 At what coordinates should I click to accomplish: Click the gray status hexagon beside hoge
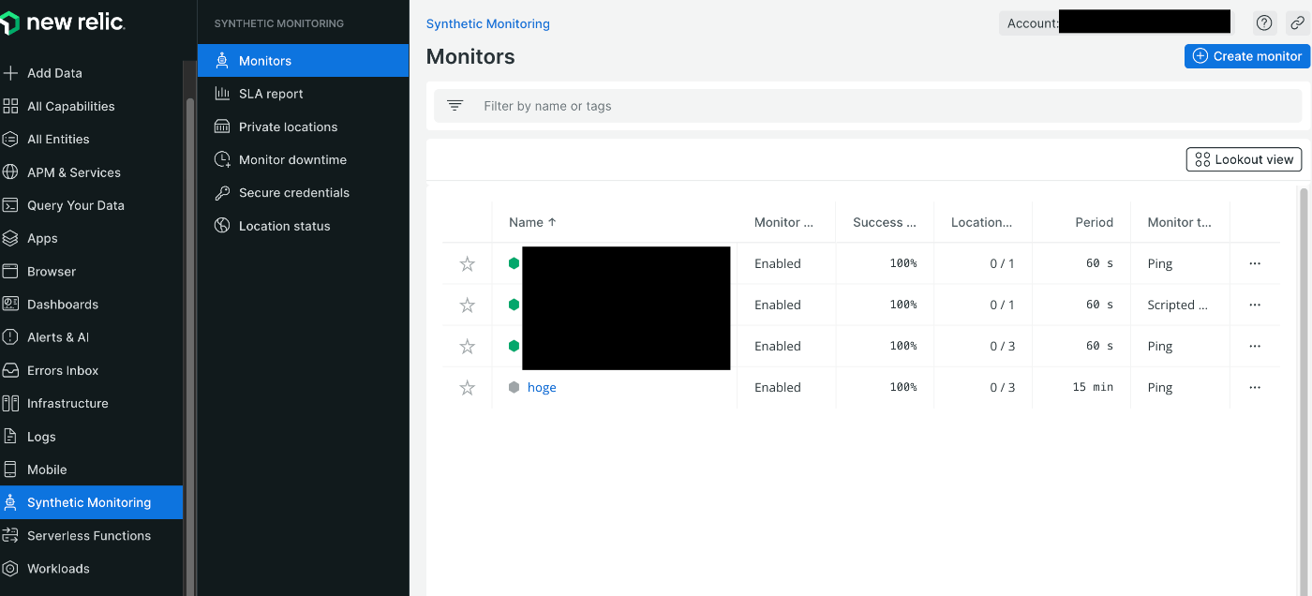pos(514,388)
